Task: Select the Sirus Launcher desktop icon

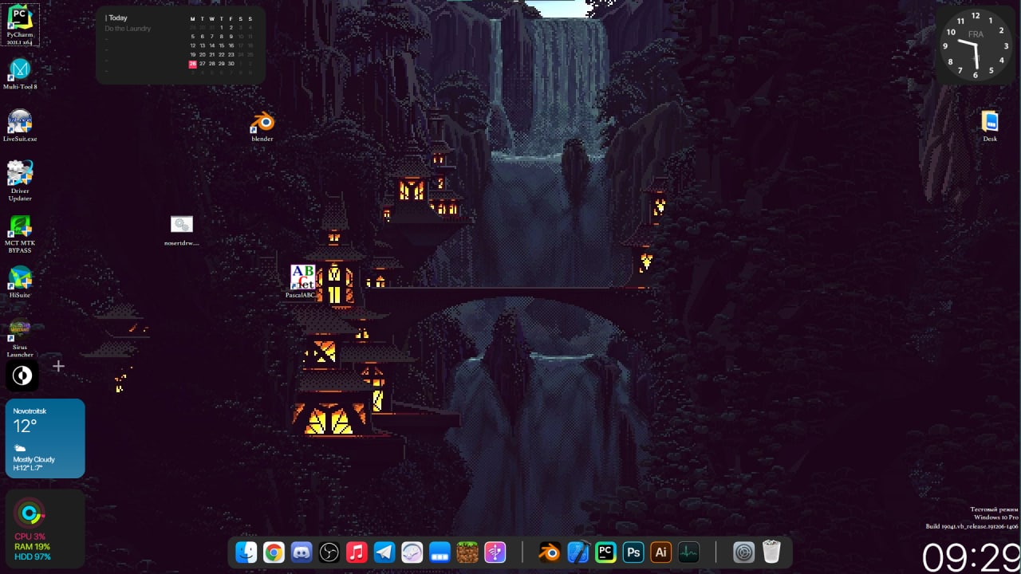Action: (20, 338)
